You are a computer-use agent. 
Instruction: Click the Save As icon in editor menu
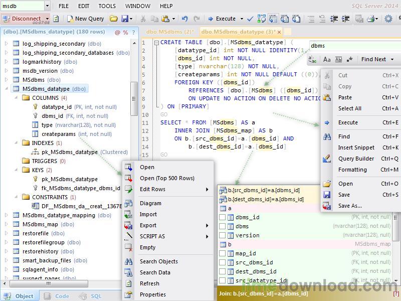click(x=327, y=206)
